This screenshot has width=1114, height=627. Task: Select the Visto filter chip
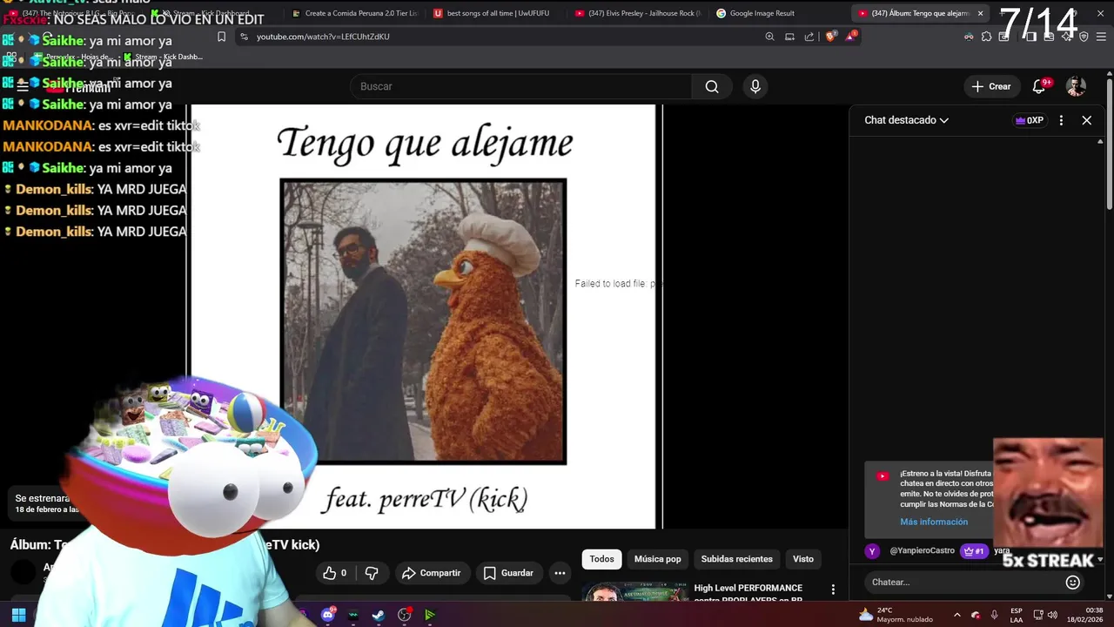point(803,559)
